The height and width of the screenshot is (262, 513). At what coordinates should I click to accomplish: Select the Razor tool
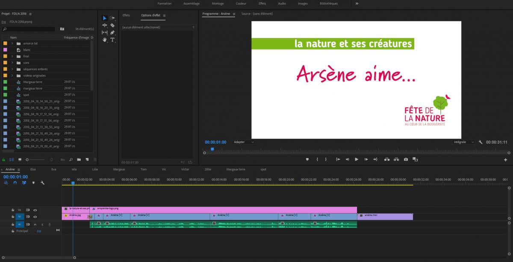(112, 25)
